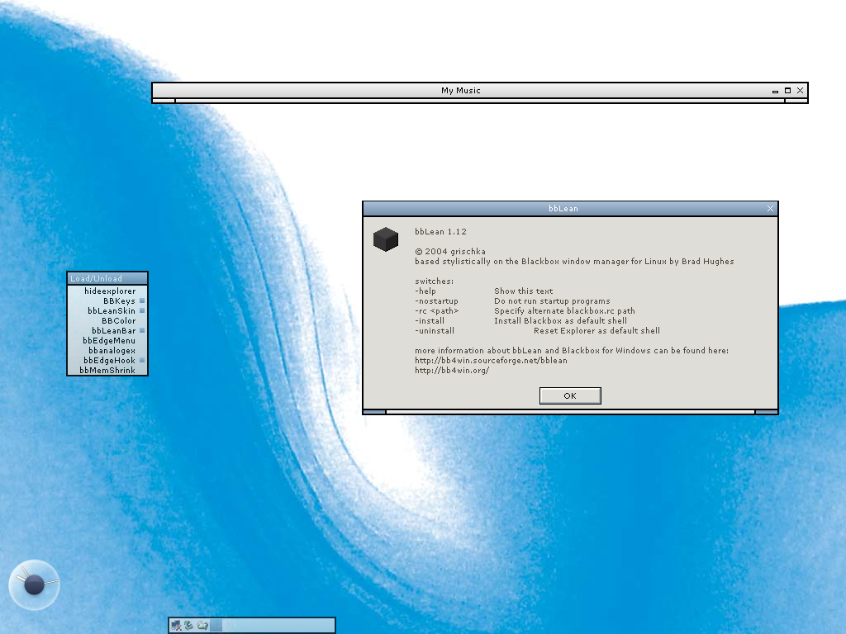Screen dimensions: 846x634
Task: Select BBColor in the Load/Unload menu
Action: point(118,321)
